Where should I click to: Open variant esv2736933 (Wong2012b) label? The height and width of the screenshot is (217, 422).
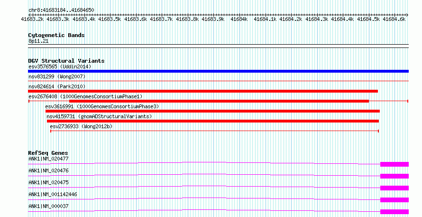81,126
